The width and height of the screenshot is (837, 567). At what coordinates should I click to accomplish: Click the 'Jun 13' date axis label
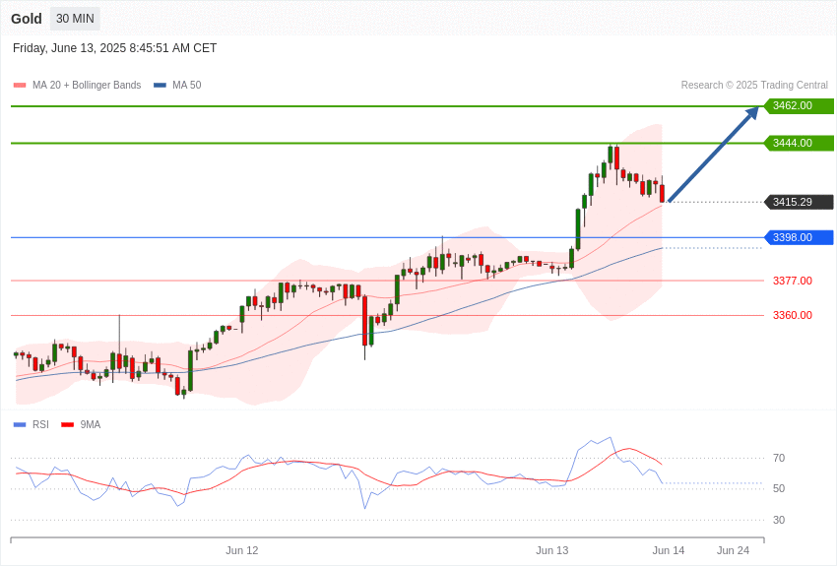coord(552,550)
